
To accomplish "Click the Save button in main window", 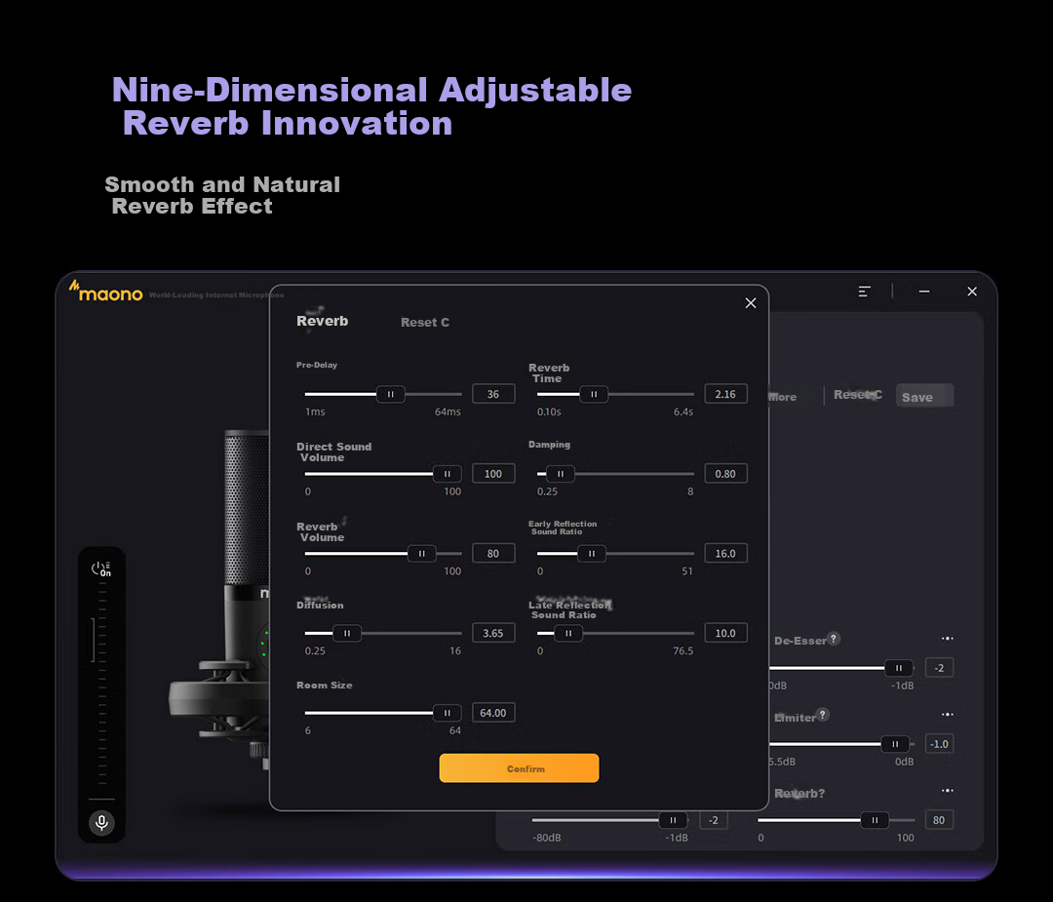I will [924, 397].
